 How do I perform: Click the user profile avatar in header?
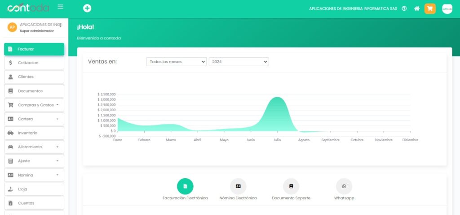click(447, 9)
